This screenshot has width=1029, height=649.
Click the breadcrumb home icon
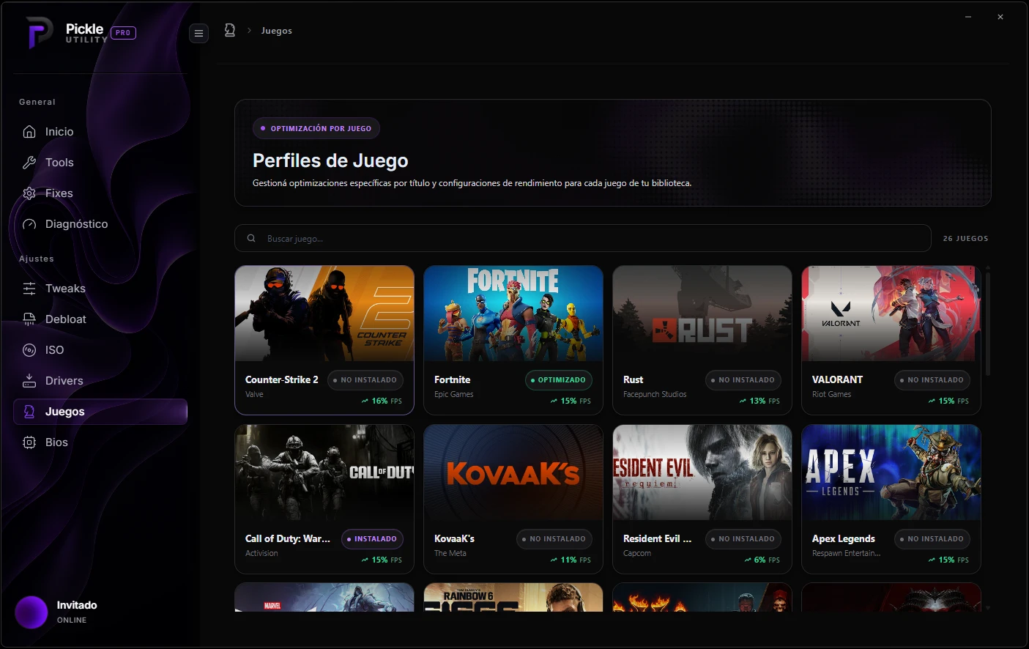230,30
